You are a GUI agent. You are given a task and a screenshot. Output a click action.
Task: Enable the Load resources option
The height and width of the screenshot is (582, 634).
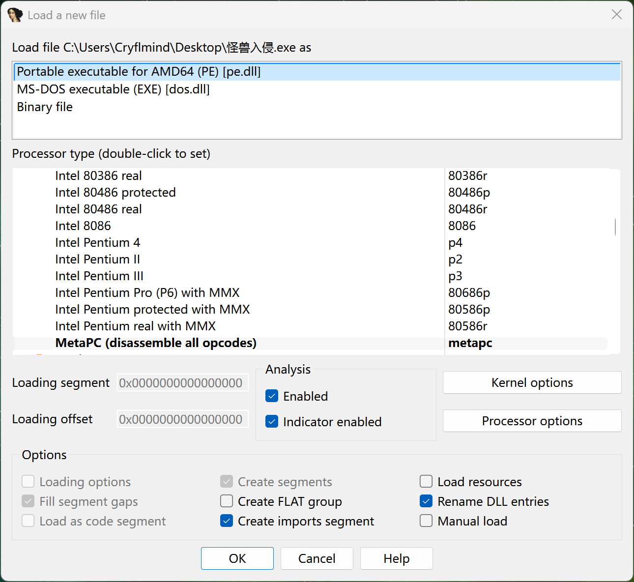click(426, 482)
